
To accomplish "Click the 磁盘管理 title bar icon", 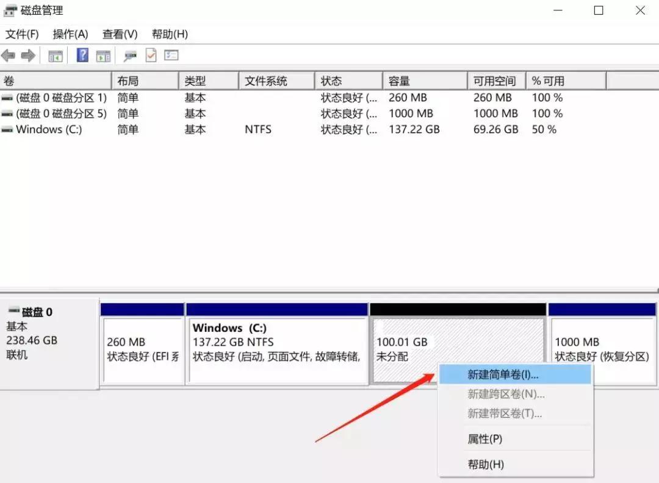I will (9, 10).
